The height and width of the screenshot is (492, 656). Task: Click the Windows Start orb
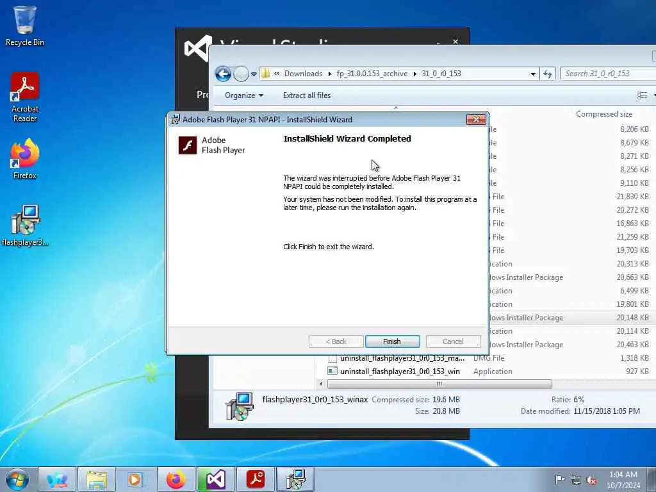[17, 479]
